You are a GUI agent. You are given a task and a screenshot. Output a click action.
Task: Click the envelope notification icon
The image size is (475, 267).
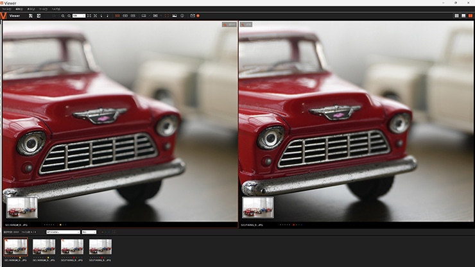[x=193, y=16]
